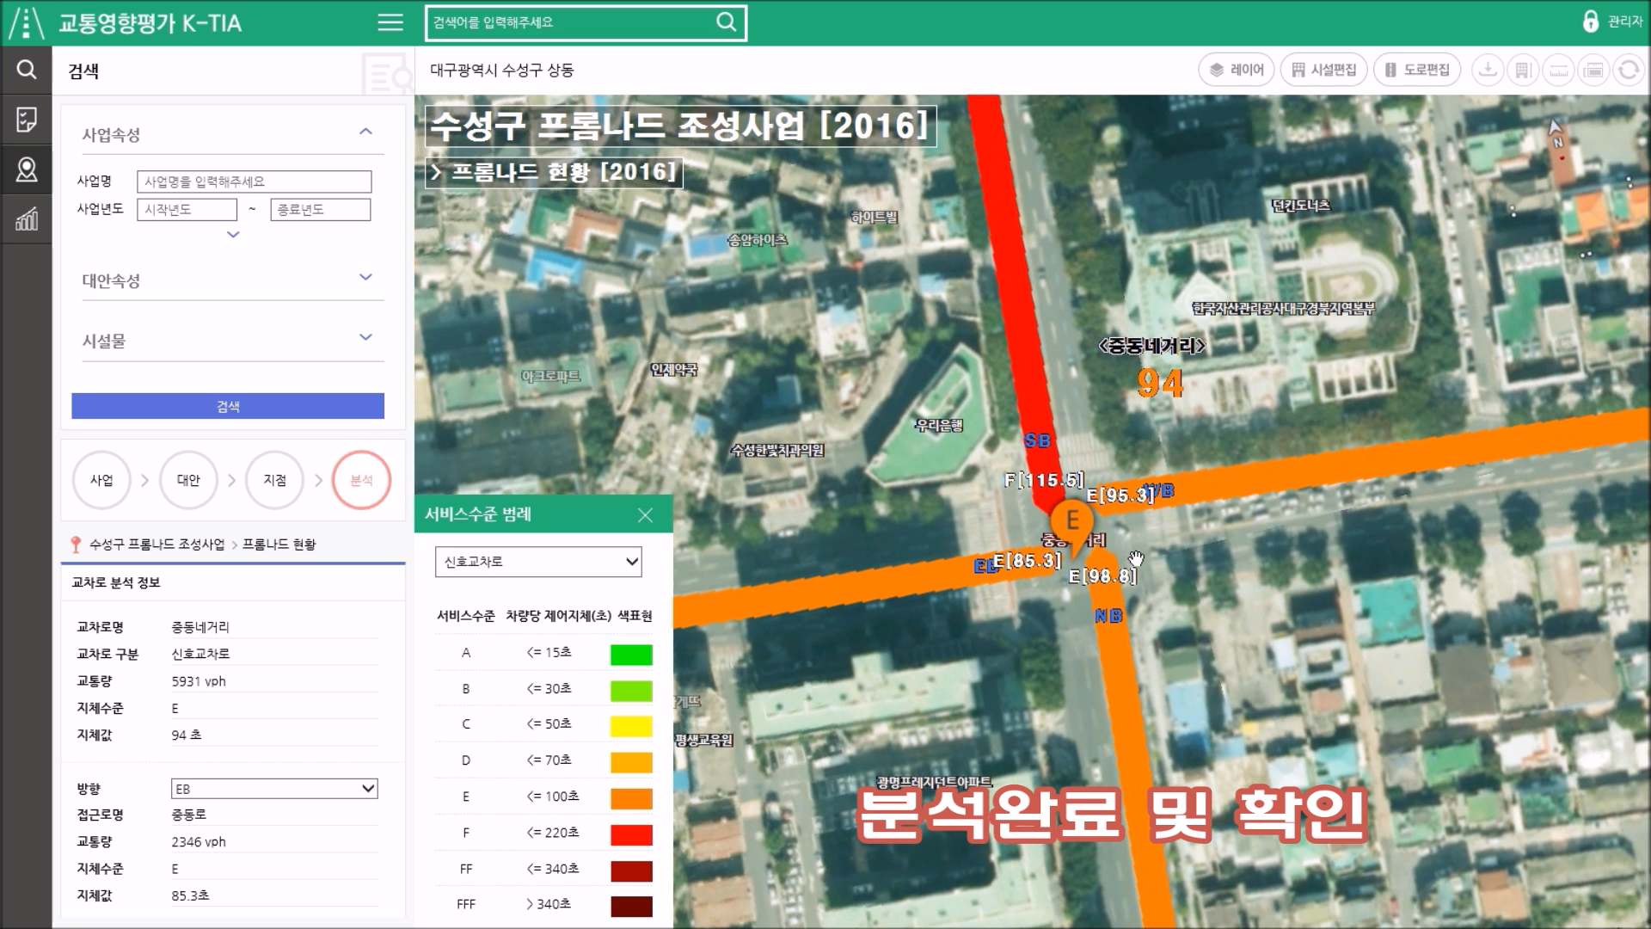Click the 85.3초 delay value
The image size is (1651, 929).
pyautogui.click(x=190, y=895)
